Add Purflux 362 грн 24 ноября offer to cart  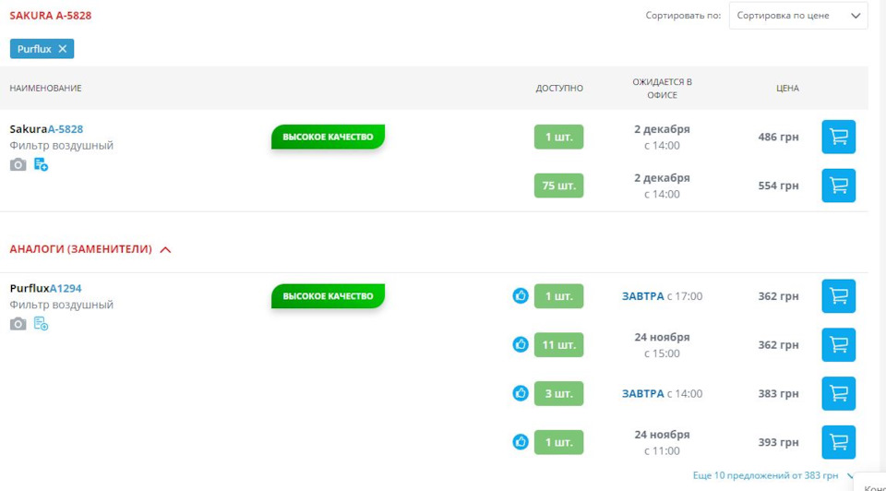click(839, 344)
